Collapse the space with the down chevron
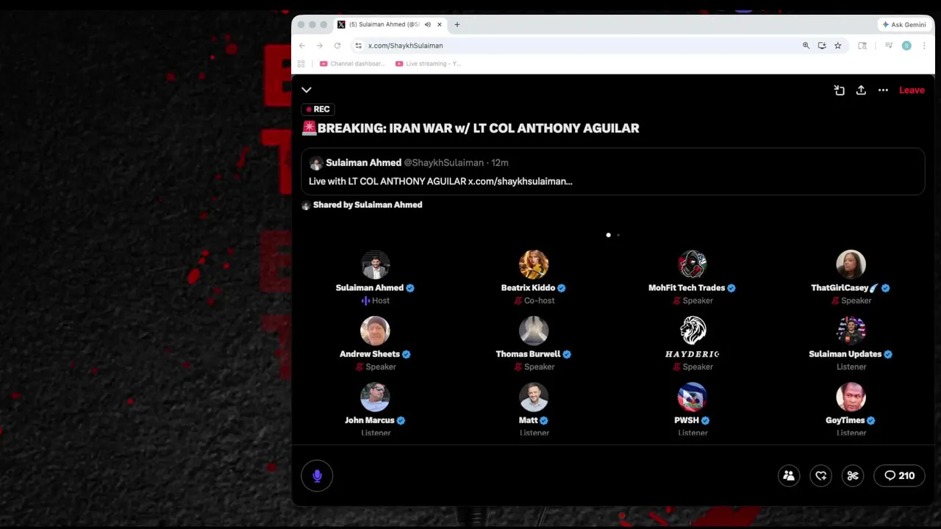Viewport: 941px width, 529px height. [307, 90]
